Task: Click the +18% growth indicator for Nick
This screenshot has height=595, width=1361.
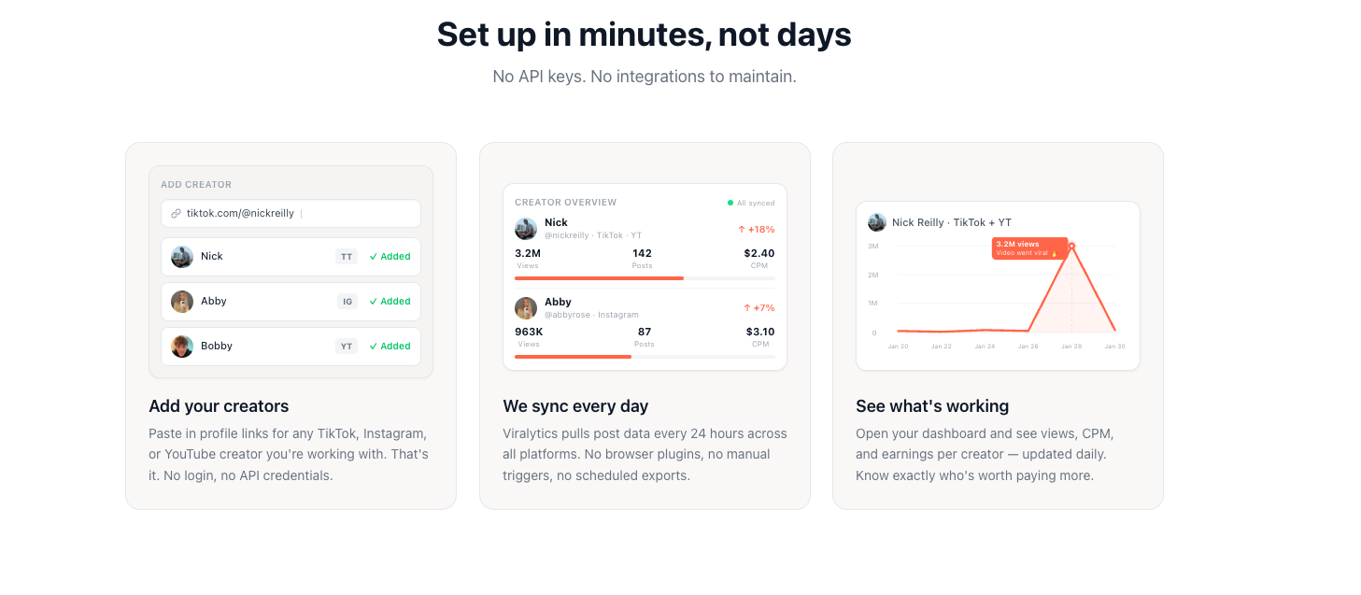Action: 757,230
